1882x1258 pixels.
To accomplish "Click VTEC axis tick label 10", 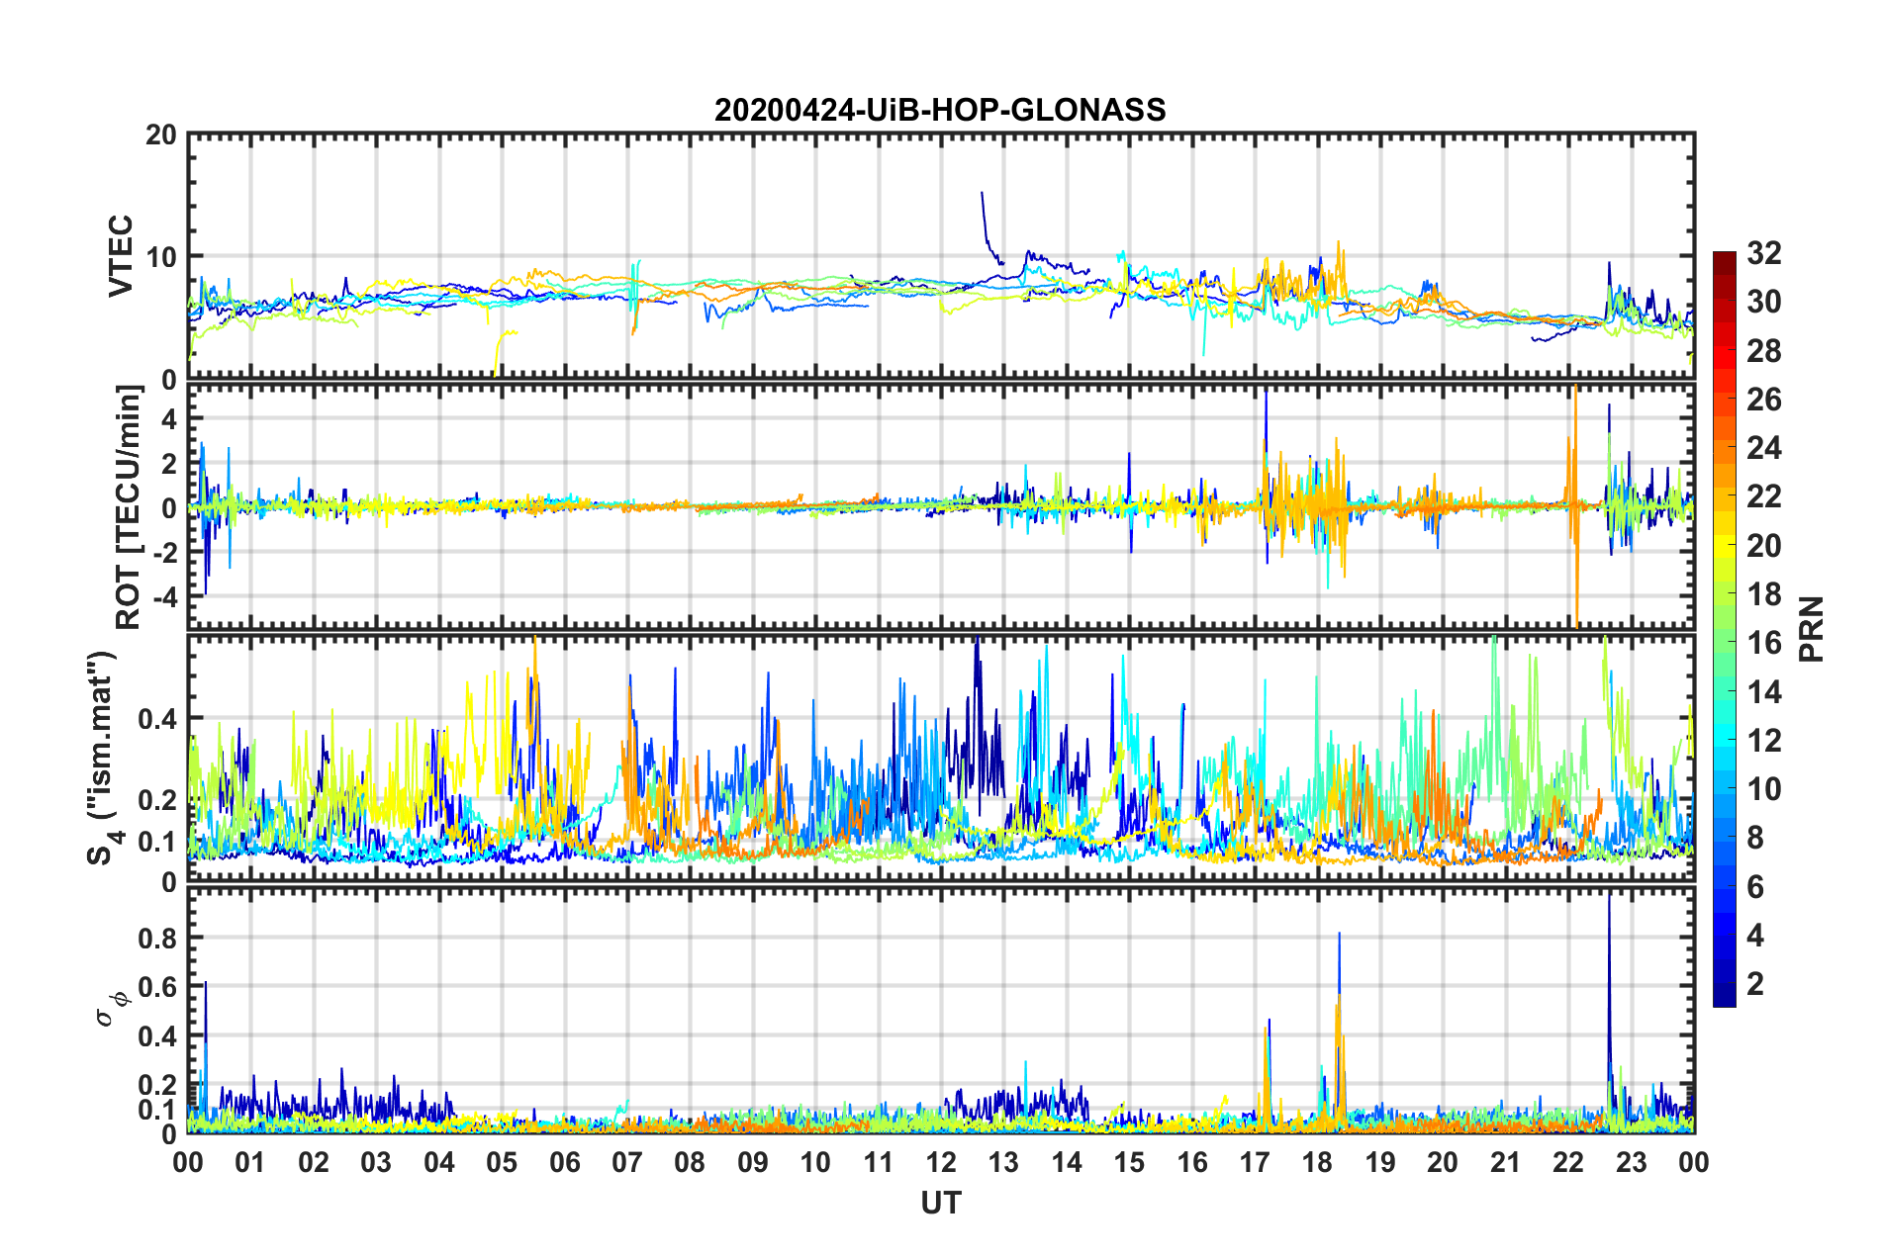I will (161, 257).
